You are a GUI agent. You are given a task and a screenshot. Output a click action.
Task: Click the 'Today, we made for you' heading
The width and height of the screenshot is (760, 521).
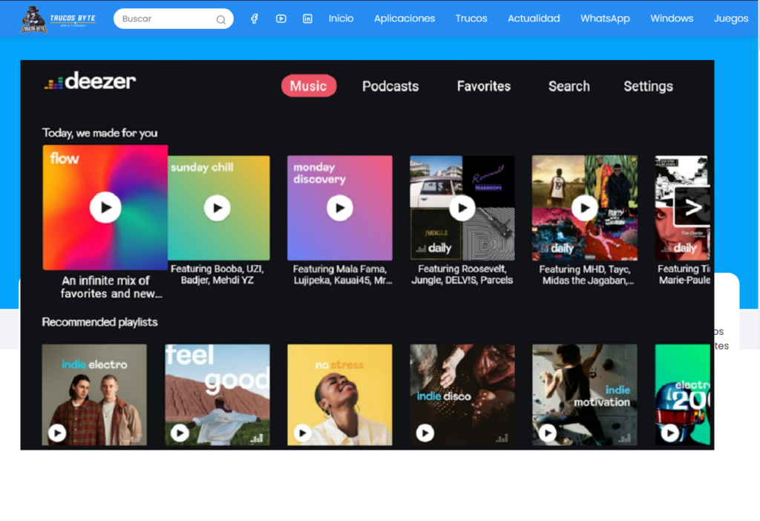100,133
